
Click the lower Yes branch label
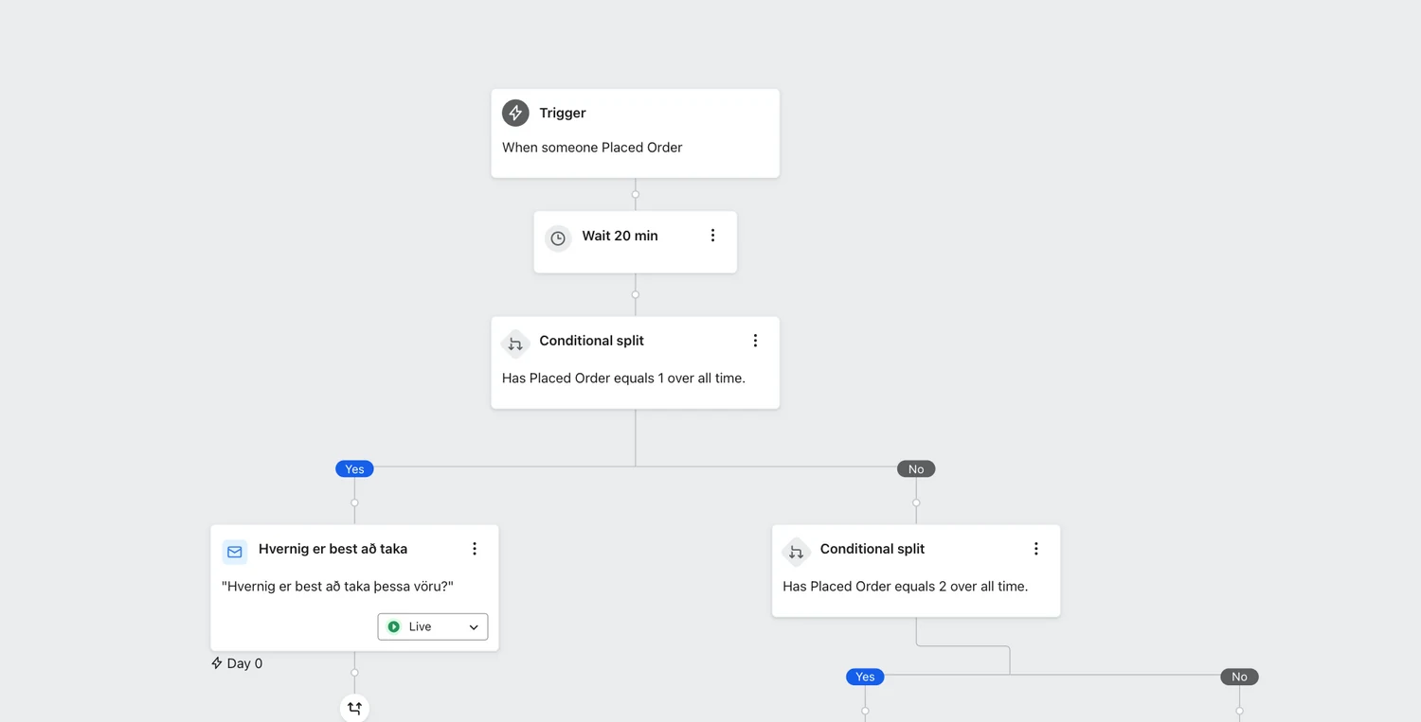865,677
